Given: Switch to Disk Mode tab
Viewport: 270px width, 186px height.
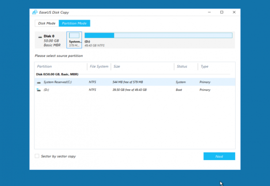Looking at the screenshot, I should (x=47, y=23).
